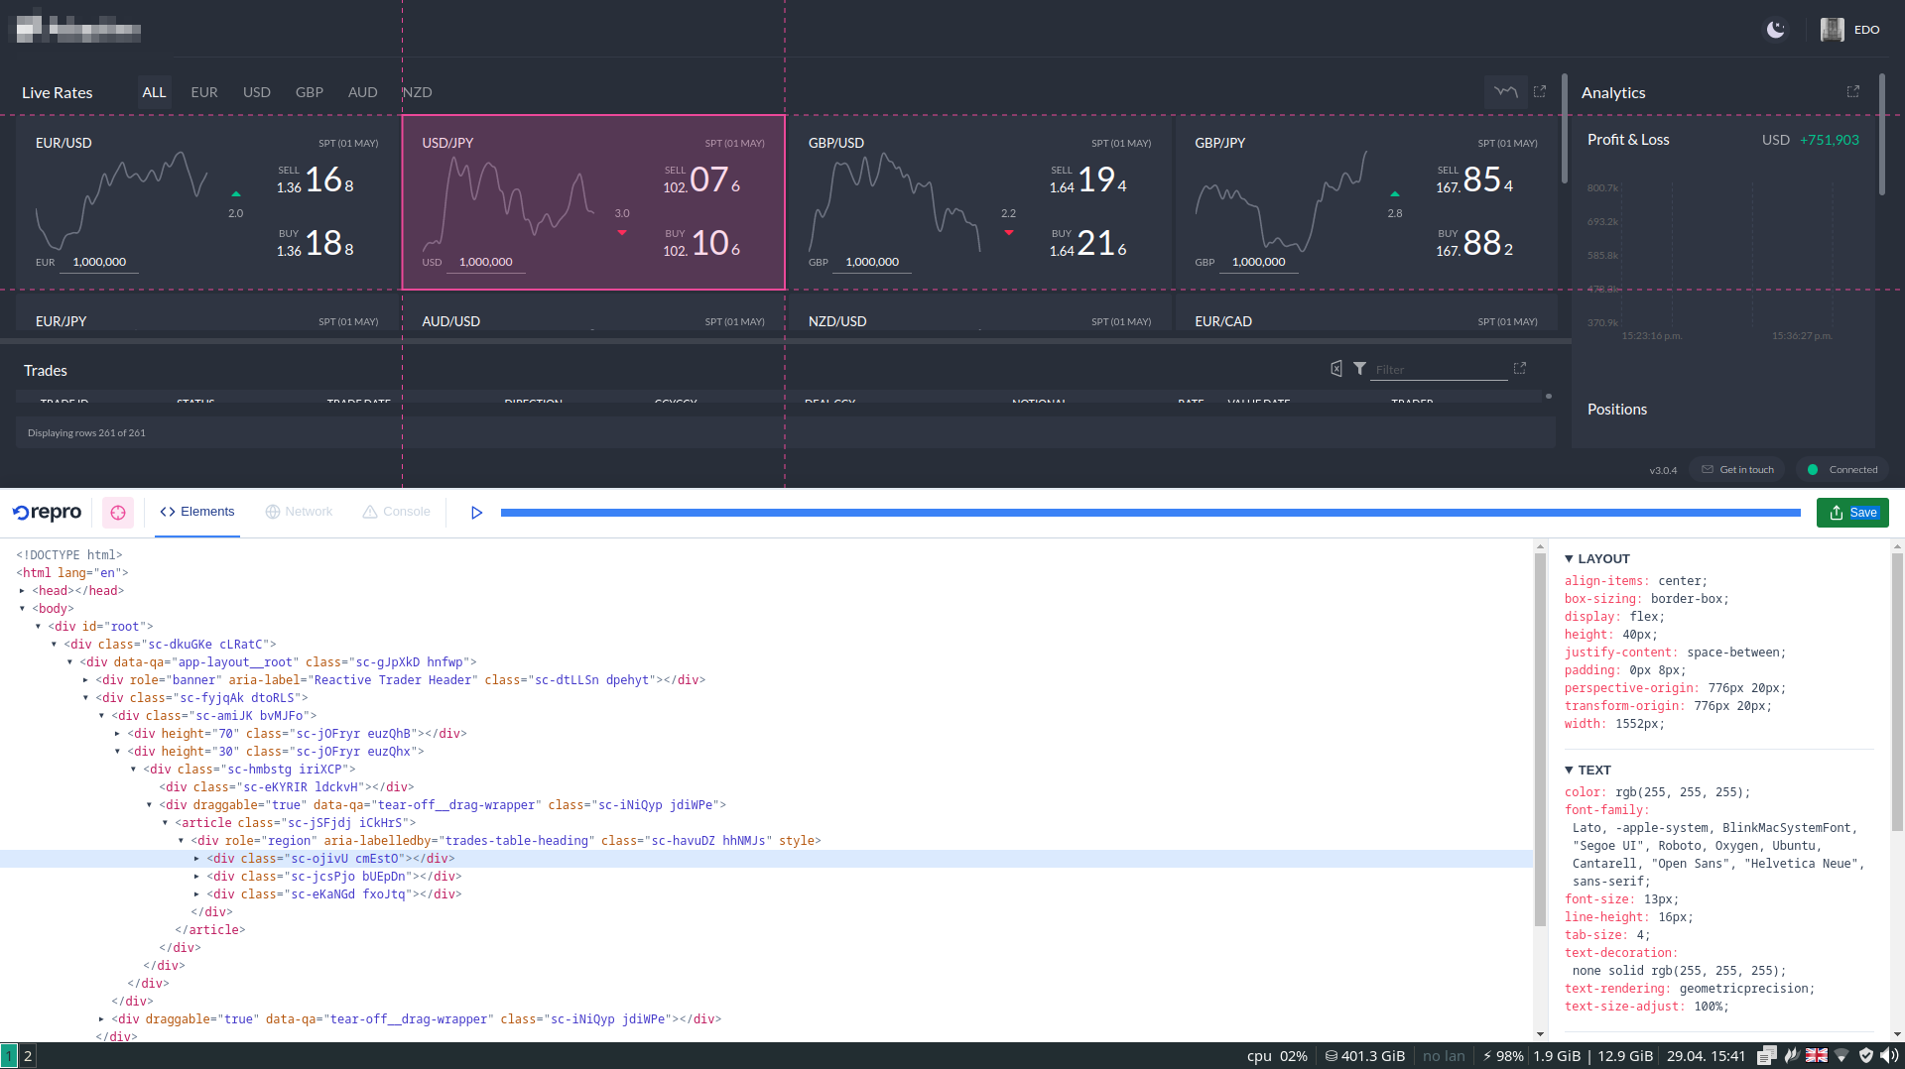
Task: Open the volume icon in system tray
Action: click(1888, 1055)
